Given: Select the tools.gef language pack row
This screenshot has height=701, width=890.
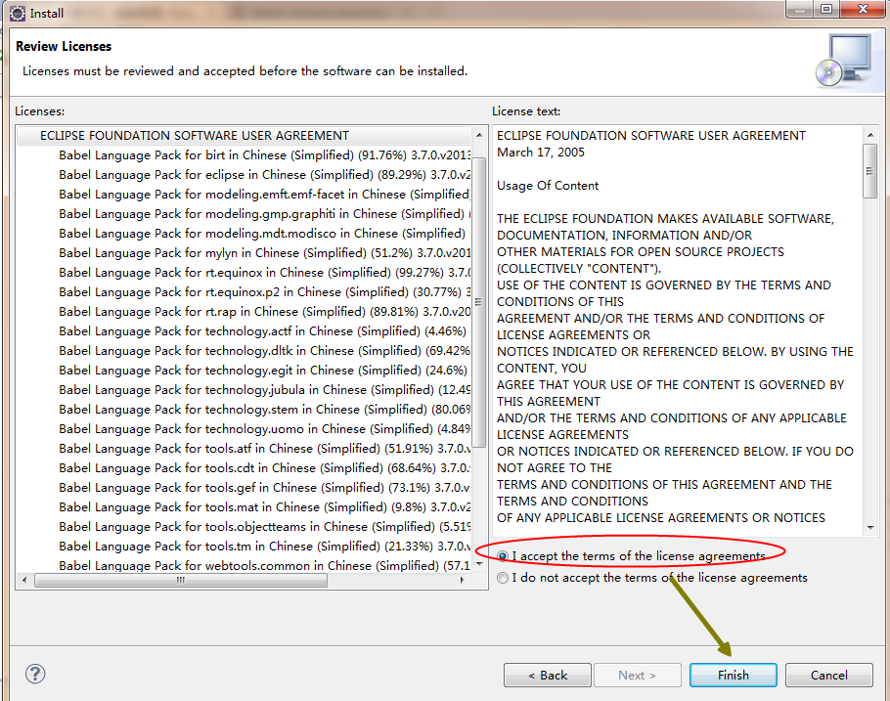Looking at the screenshot, I should [264, 488].
